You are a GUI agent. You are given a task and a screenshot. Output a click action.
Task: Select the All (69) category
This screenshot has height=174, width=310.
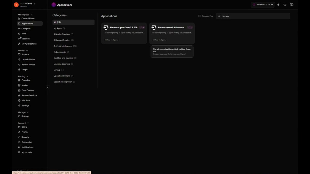click(73, 22)
